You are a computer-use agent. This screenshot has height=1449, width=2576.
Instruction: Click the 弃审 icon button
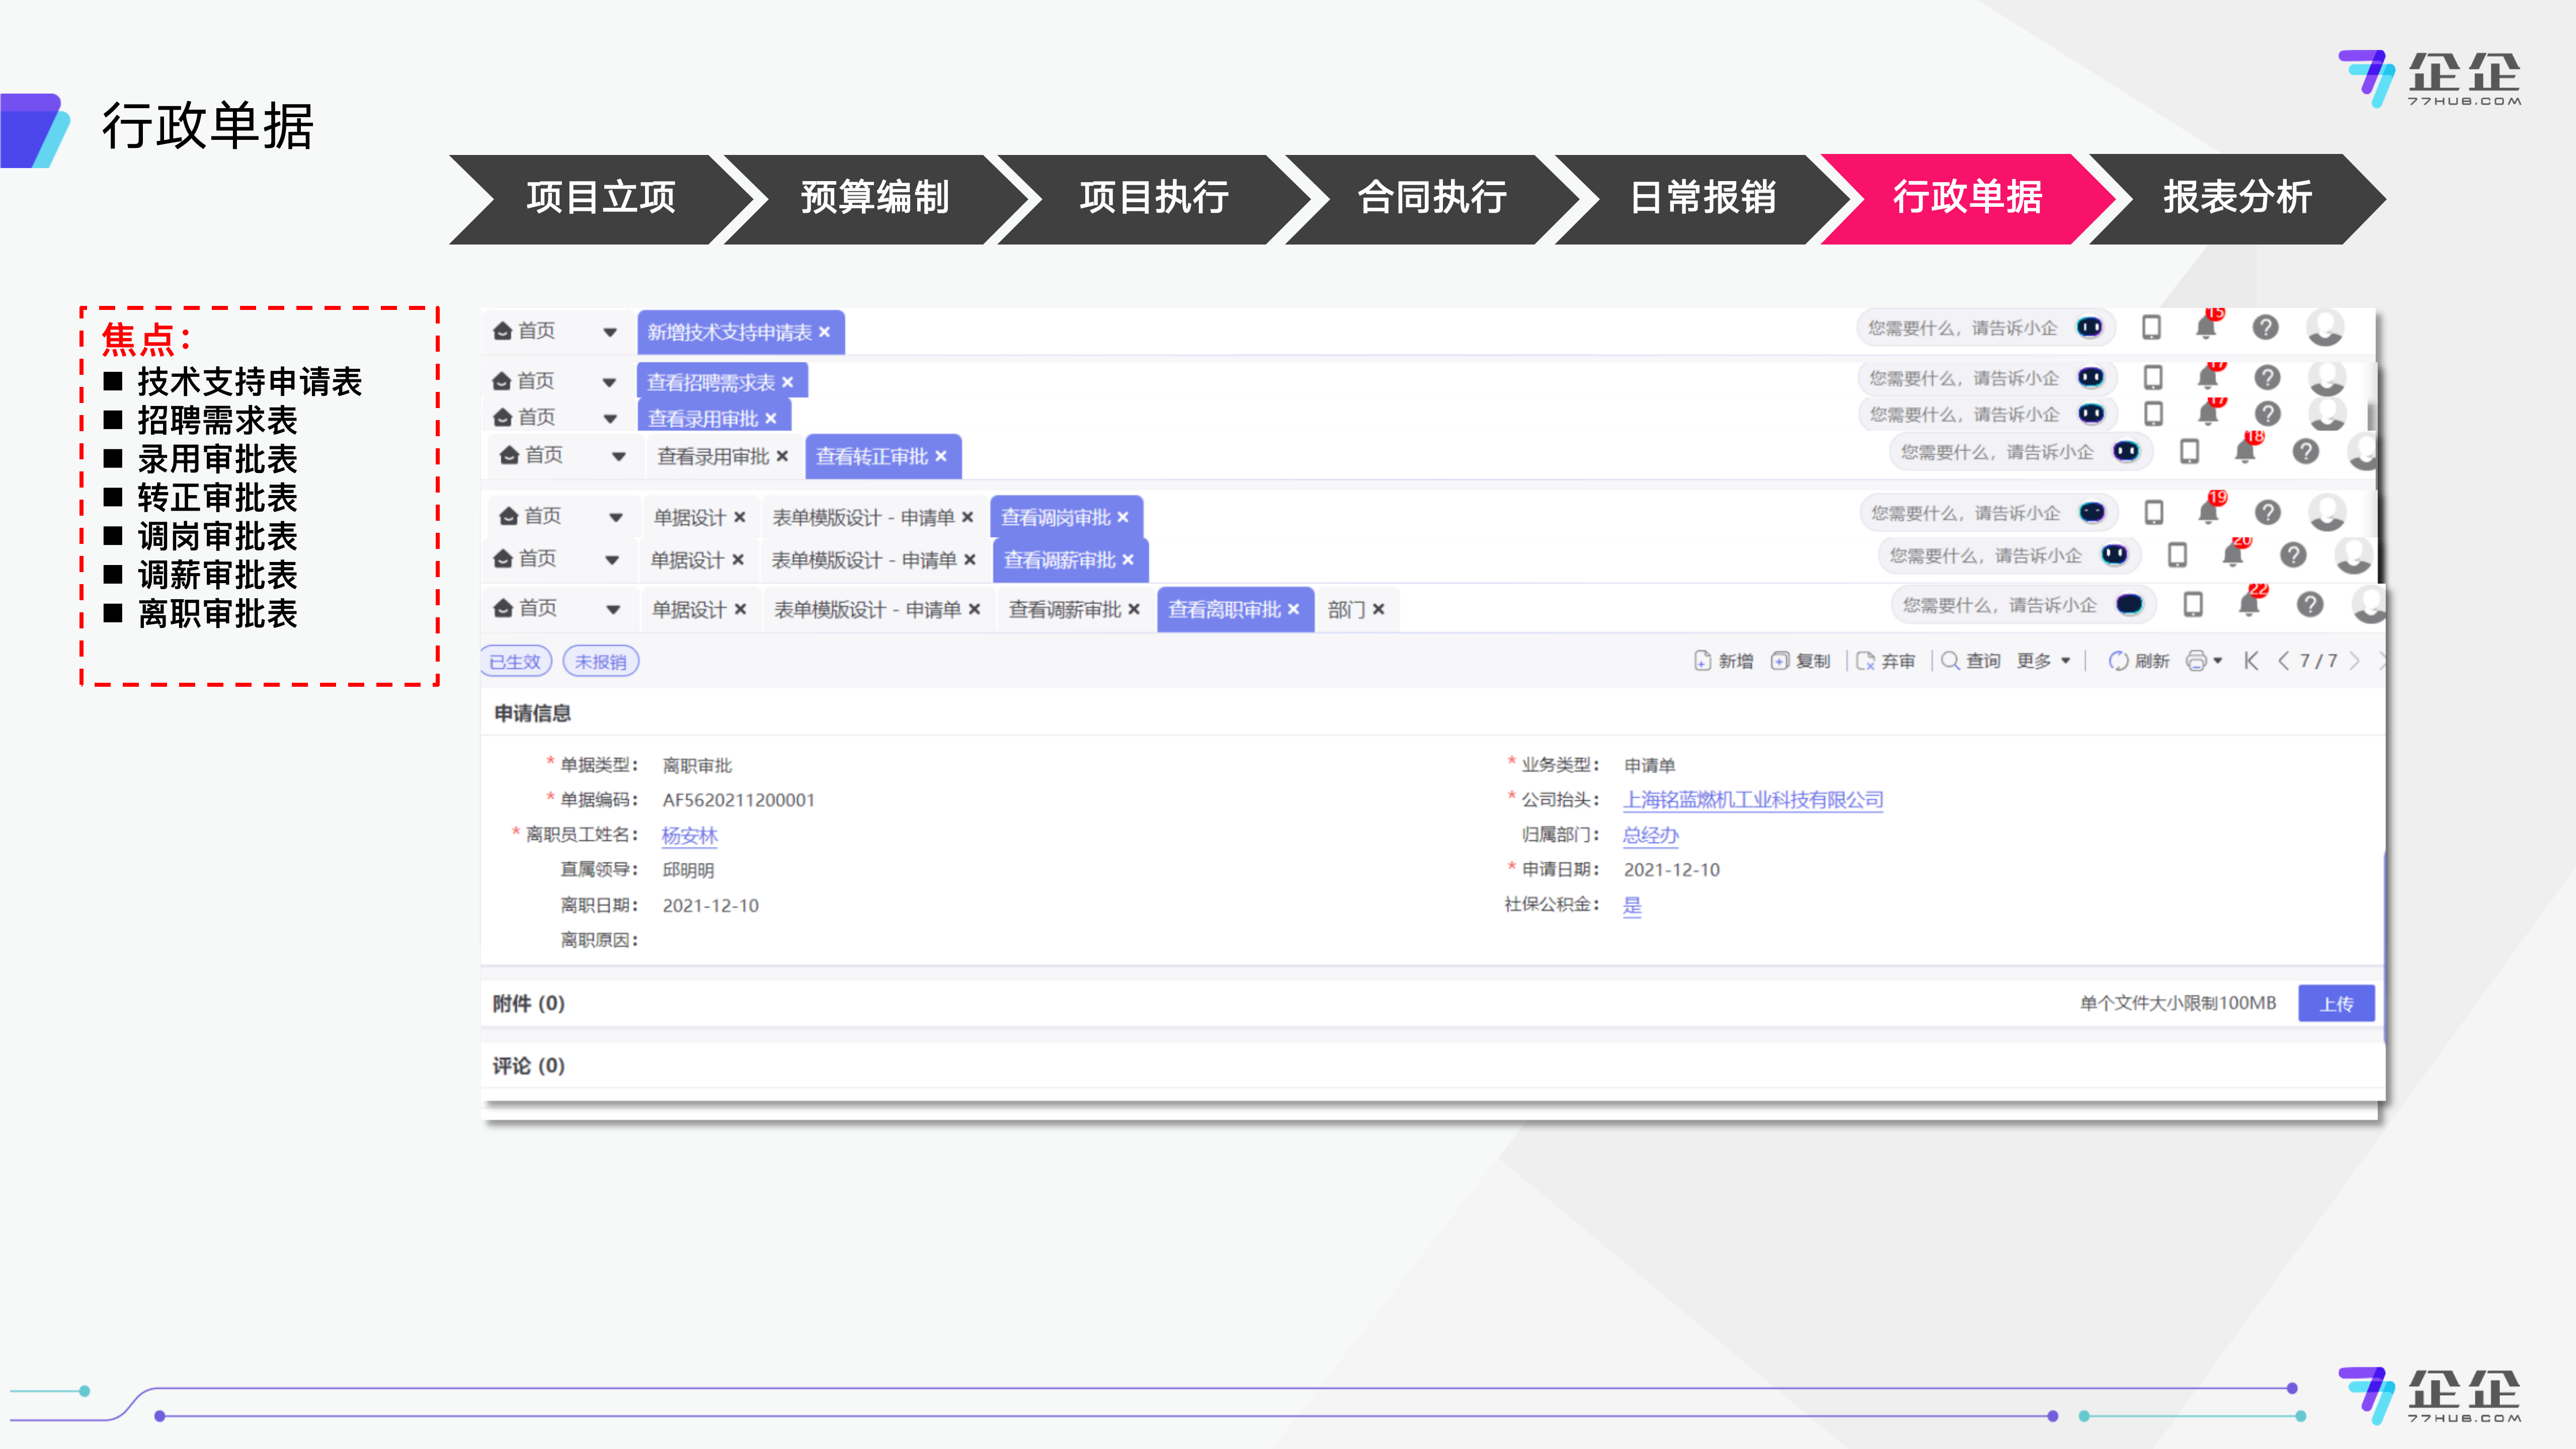[1865, 661]
